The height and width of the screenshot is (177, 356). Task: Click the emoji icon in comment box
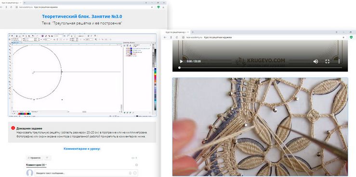pyautogui.click(x=135, y=173)
